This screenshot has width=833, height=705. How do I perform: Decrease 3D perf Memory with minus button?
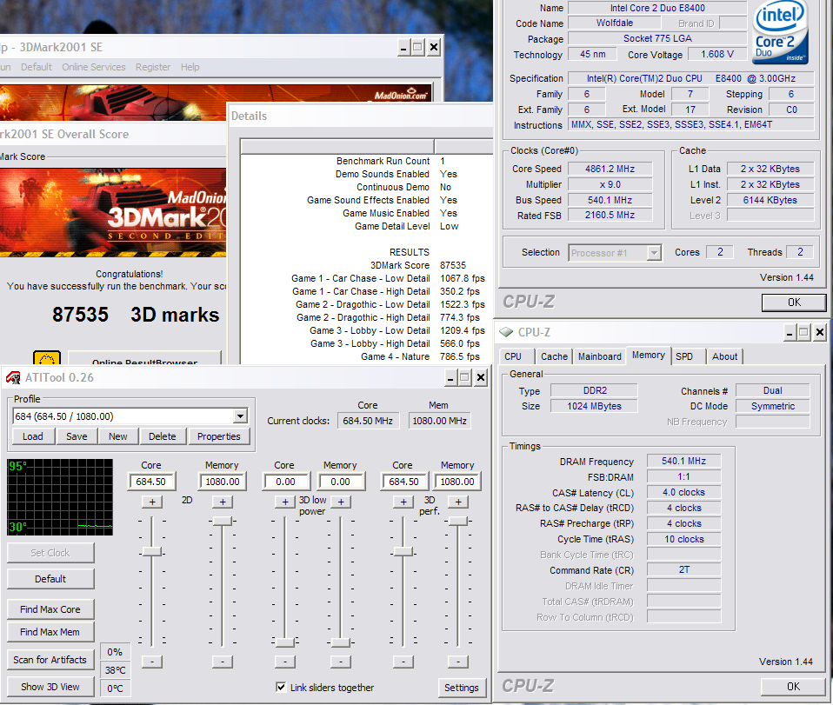point(458,662)
